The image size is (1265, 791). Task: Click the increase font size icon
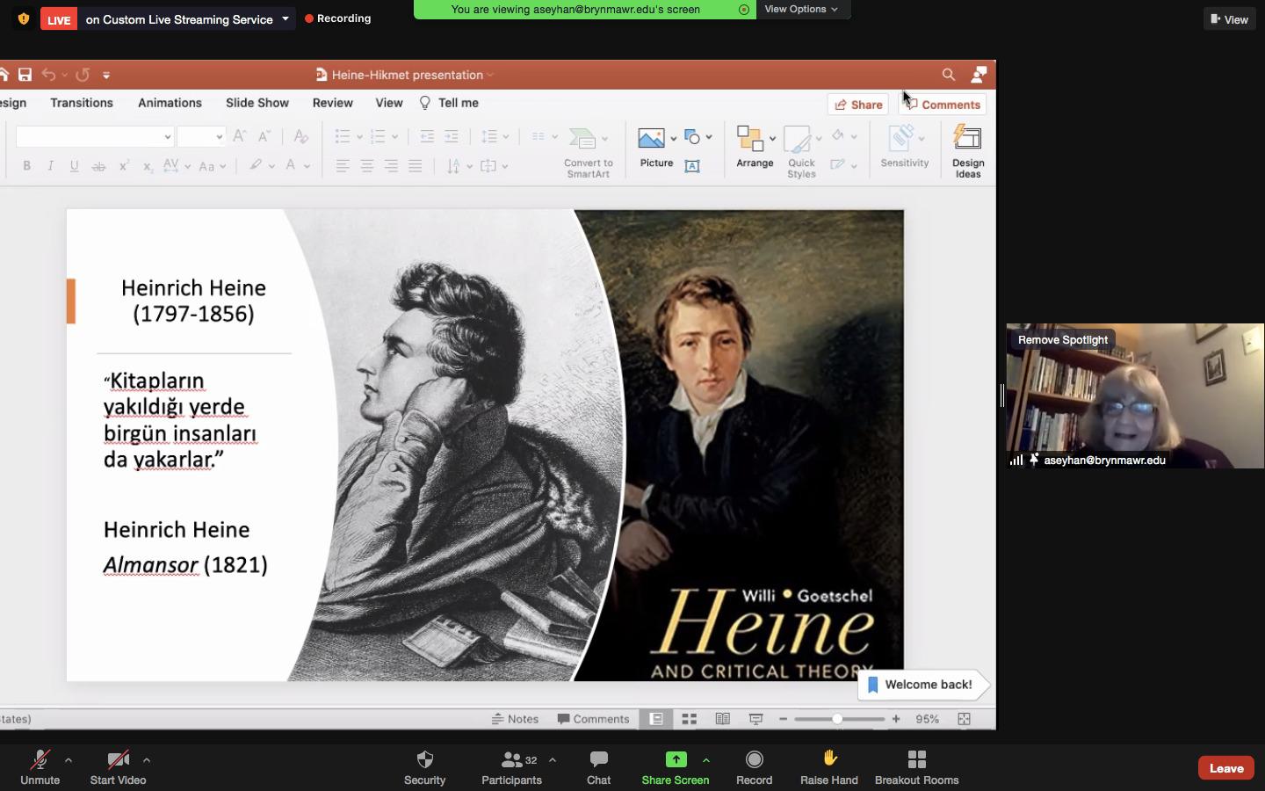pyautogui.click(x=240, y=136)
